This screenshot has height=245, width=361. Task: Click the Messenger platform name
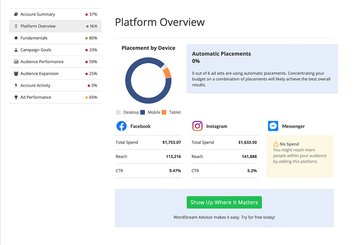[293, 127]
